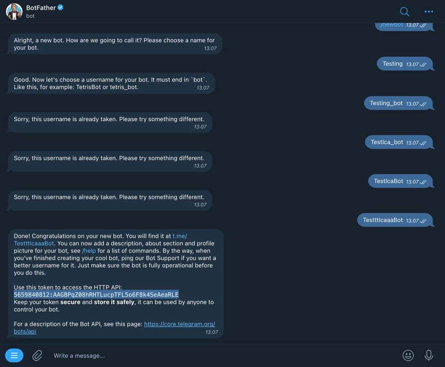Image resolution: width=445 pixels, height=367 pixels.
Task: Click the paperclip attach file icon
Action: (37, 355)
